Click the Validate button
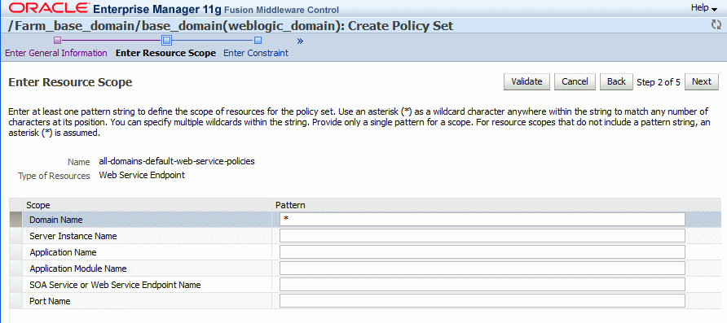This screenshot has width=727, height=323. [527, 81]
